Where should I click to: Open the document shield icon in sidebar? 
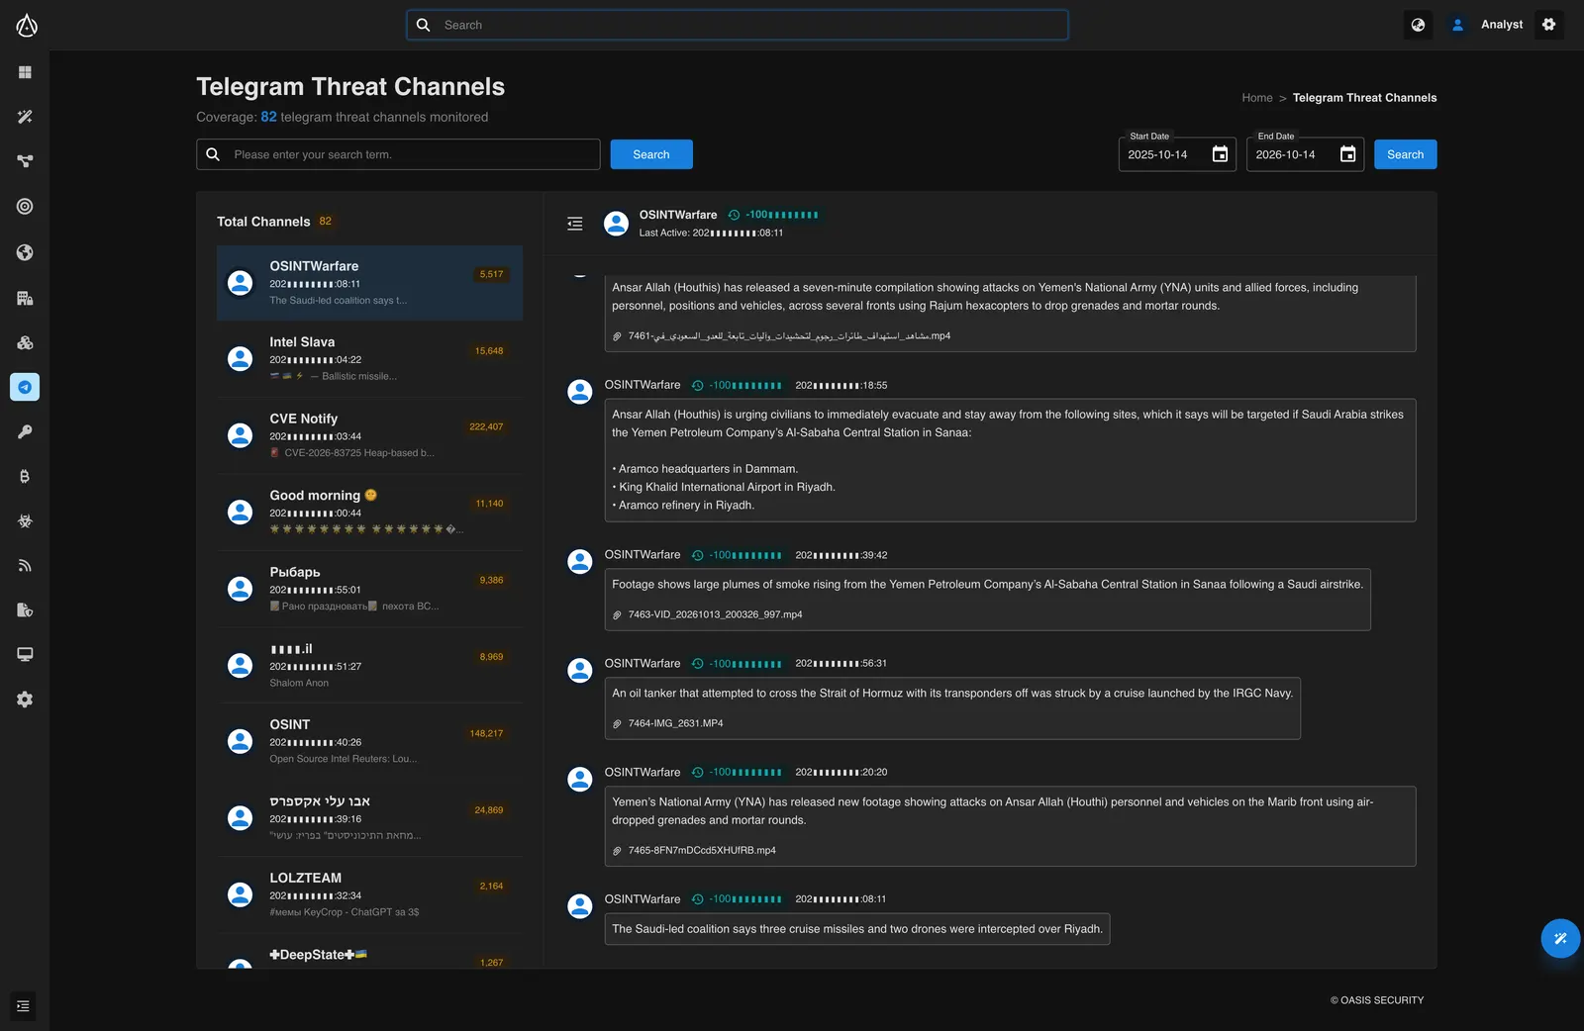(25, 609)
